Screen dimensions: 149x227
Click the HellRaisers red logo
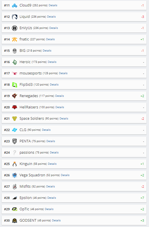[14, 107]
